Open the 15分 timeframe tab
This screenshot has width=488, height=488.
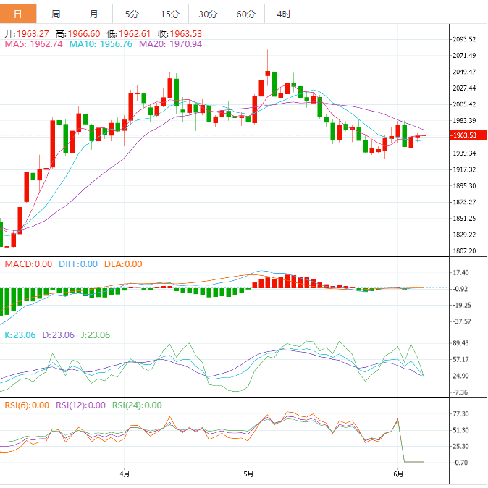(x=169, y=14)
